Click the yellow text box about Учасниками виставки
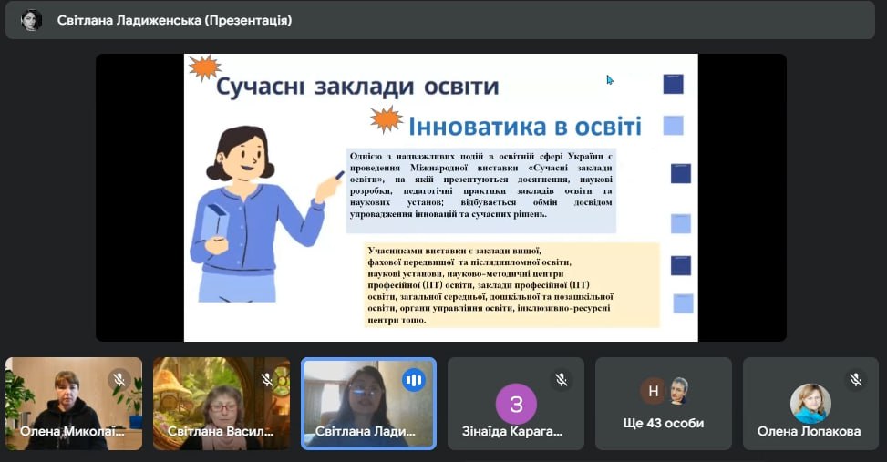This screenshot has height=462, width=887. [510, 284]
